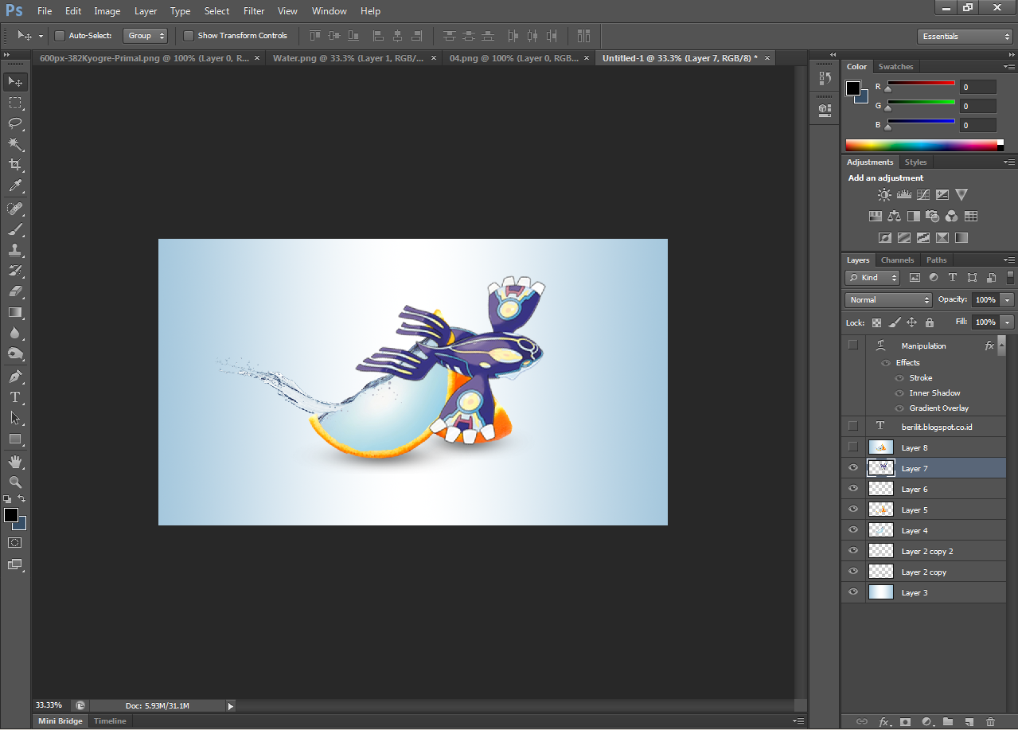Hide Layer 3 visibility eye
The image size is (1018, 730).
coord(853,592)
